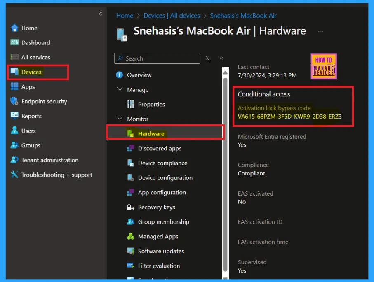Click the Recovery keys lock icon
This screenshot has height=282, width=374.
(130, 207)
